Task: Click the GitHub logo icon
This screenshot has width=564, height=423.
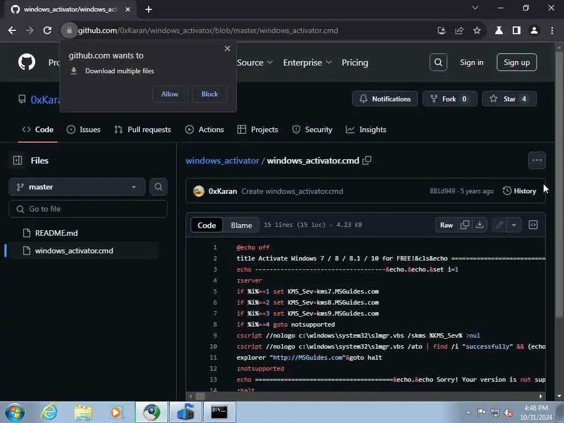Action: tap(27, 62)
